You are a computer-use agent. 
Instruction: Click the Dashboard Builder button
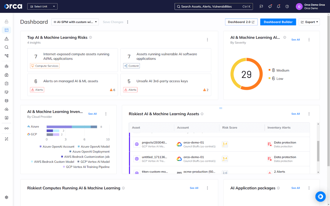coord(278,22)
